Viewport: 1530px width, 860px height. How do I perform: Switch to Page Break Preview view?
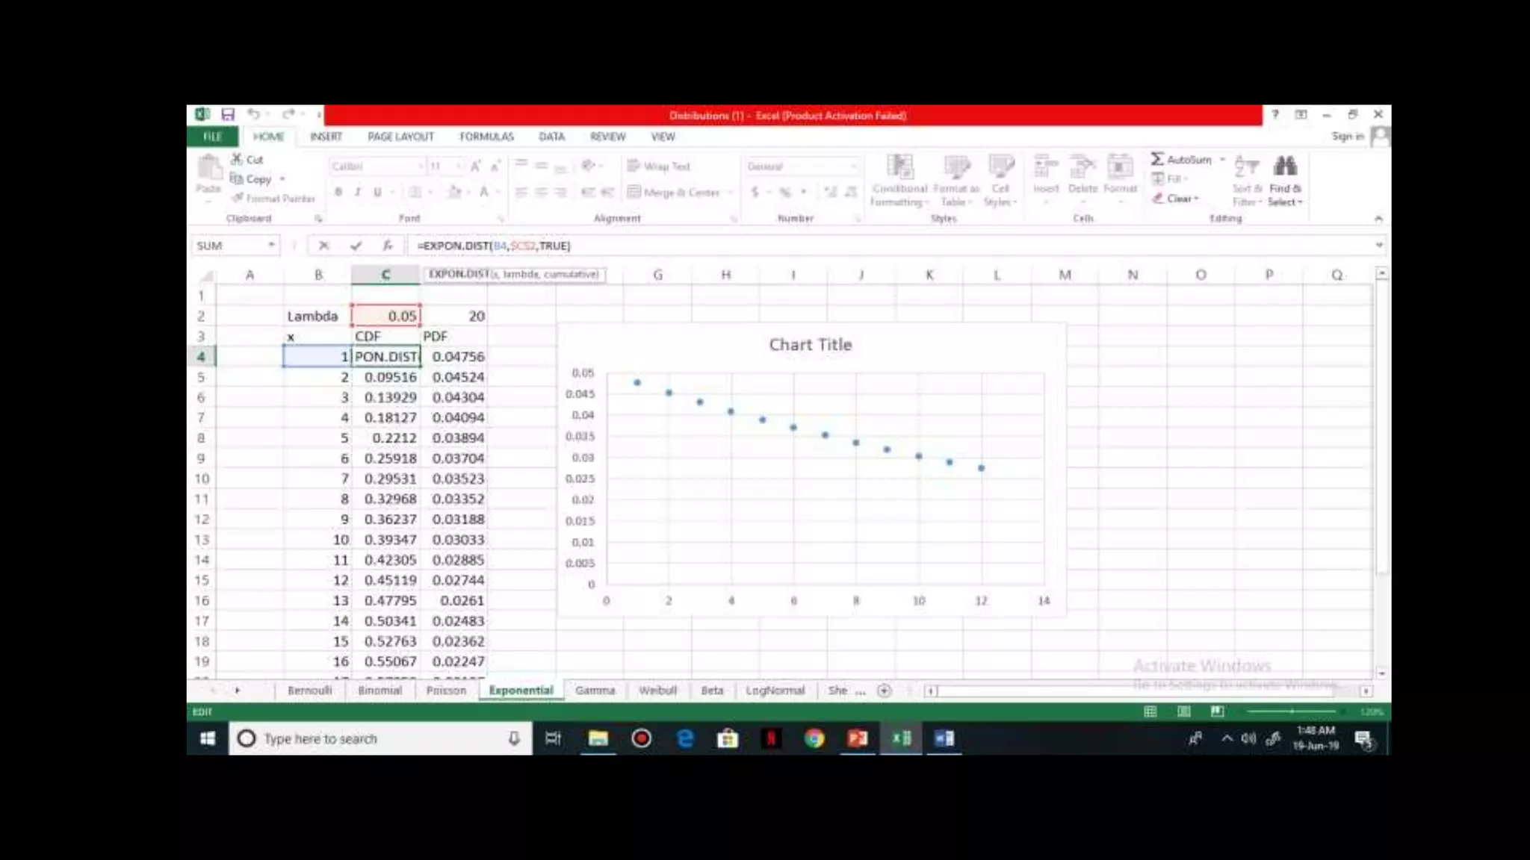tap(1217, 711)
